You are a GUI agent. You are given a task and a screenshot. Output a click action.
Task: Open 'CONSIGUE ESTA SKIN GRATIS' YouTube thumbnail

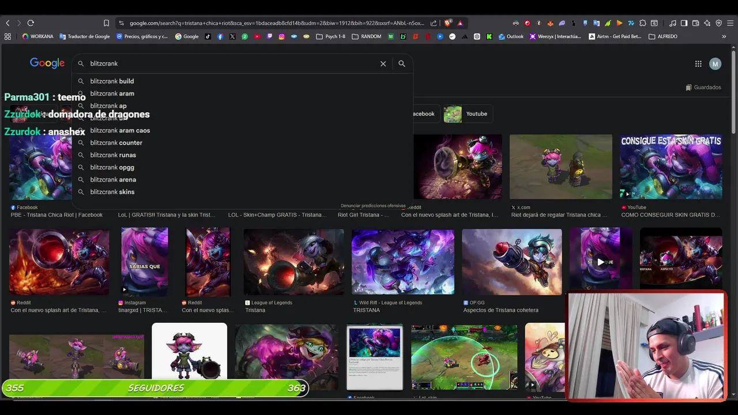coord(671,167)
